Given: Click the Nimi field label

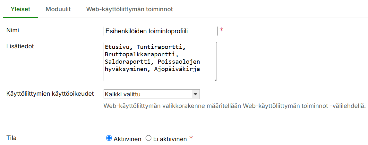Looking at the screenshot, I should click(x=13, y=30).
